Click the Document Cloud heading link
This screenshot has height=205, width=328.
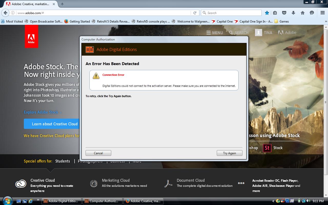[191, 180]
